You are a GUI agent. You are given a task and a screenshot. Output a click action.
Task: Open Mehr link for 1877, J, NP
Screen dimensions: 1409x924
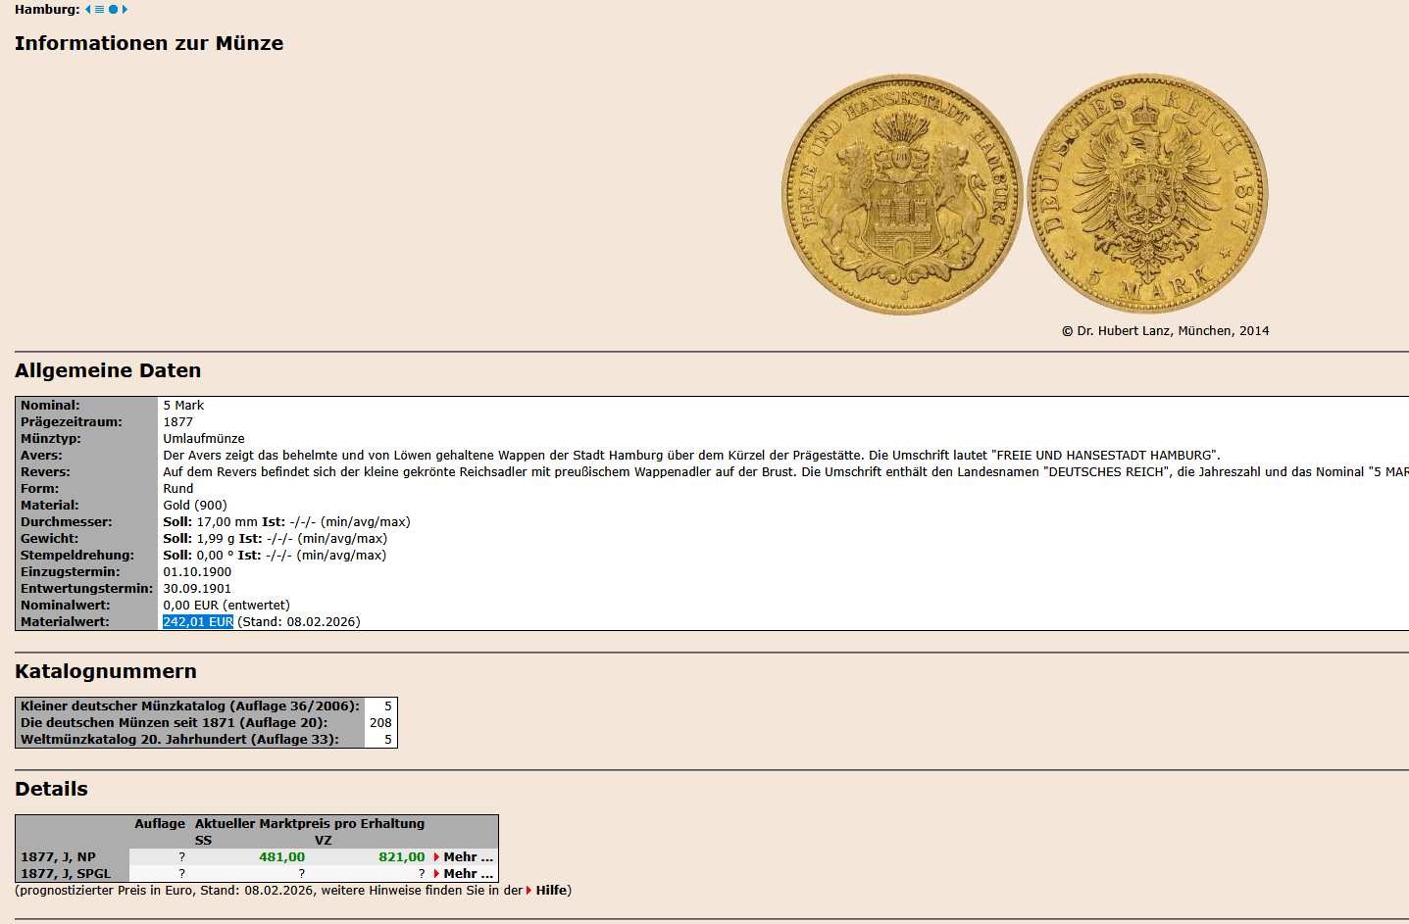pyautogui.click(x=464, y=857)
